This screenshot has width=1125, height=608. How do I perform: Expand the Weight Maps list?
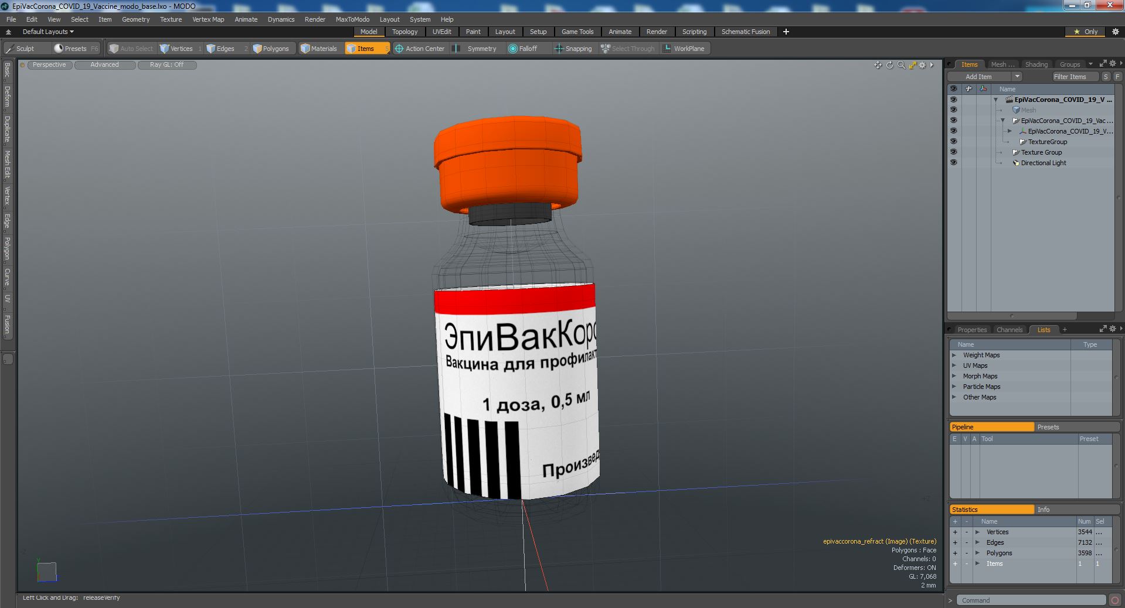954,356
